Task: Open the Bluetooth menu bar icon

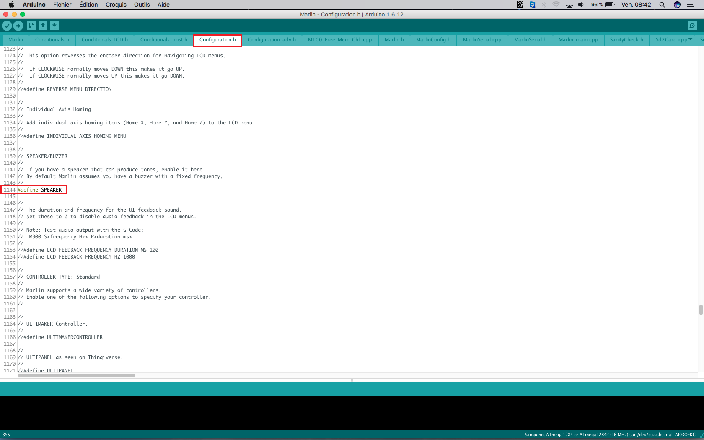Action: click(x=544, y=5)
